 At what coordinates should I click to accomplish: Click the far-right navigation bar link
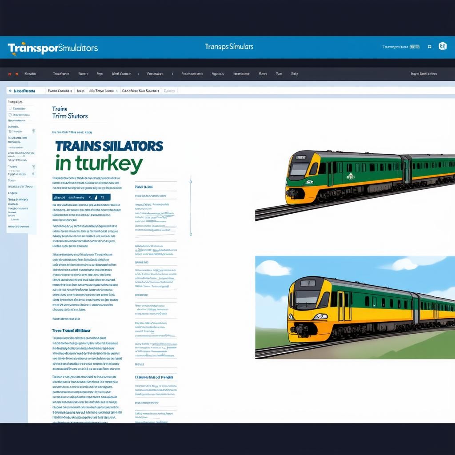[x=423, y=74]
